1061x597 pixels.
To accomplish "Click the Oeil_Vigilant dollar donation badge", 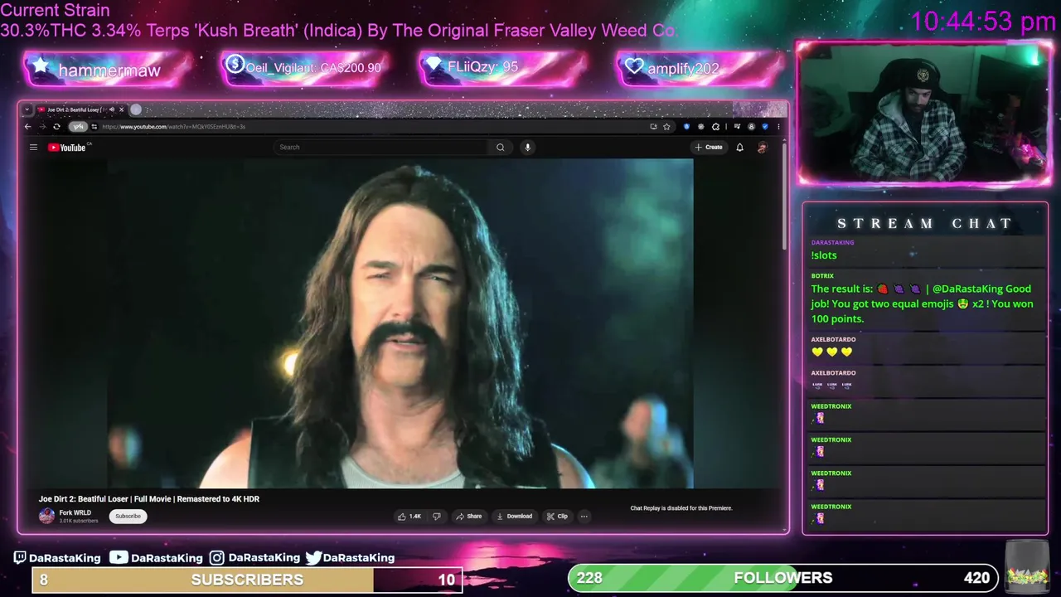I will click(305, 68).
